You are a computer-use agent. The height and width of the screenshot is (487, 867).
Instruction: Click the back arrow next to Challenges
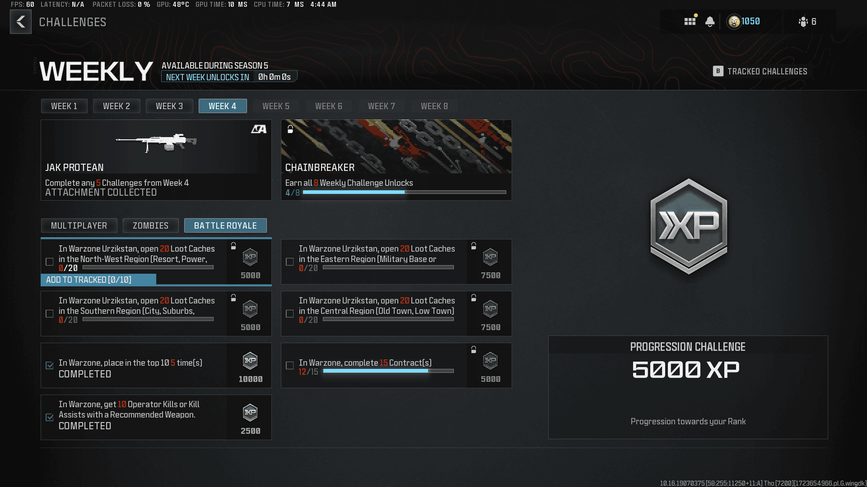(x=21, y=22)
